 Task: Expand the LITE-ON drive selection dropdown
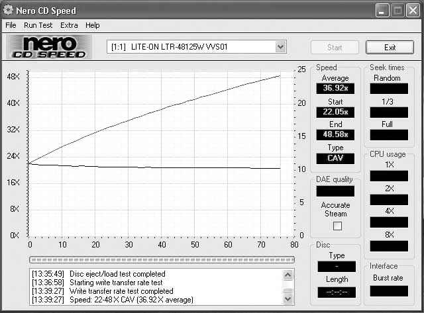(x=280, y=47)
